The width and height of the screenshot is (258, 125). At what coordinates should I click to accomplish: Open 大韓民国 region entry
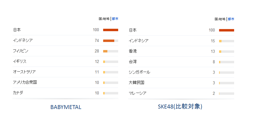[x=136, y=83]
